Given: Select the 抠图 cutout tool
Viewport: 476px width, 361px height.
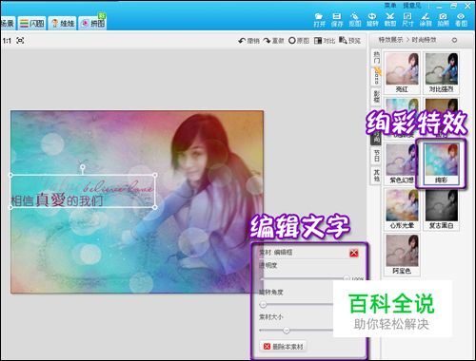Looking at the screenshot, I should (x=355, y=20).
